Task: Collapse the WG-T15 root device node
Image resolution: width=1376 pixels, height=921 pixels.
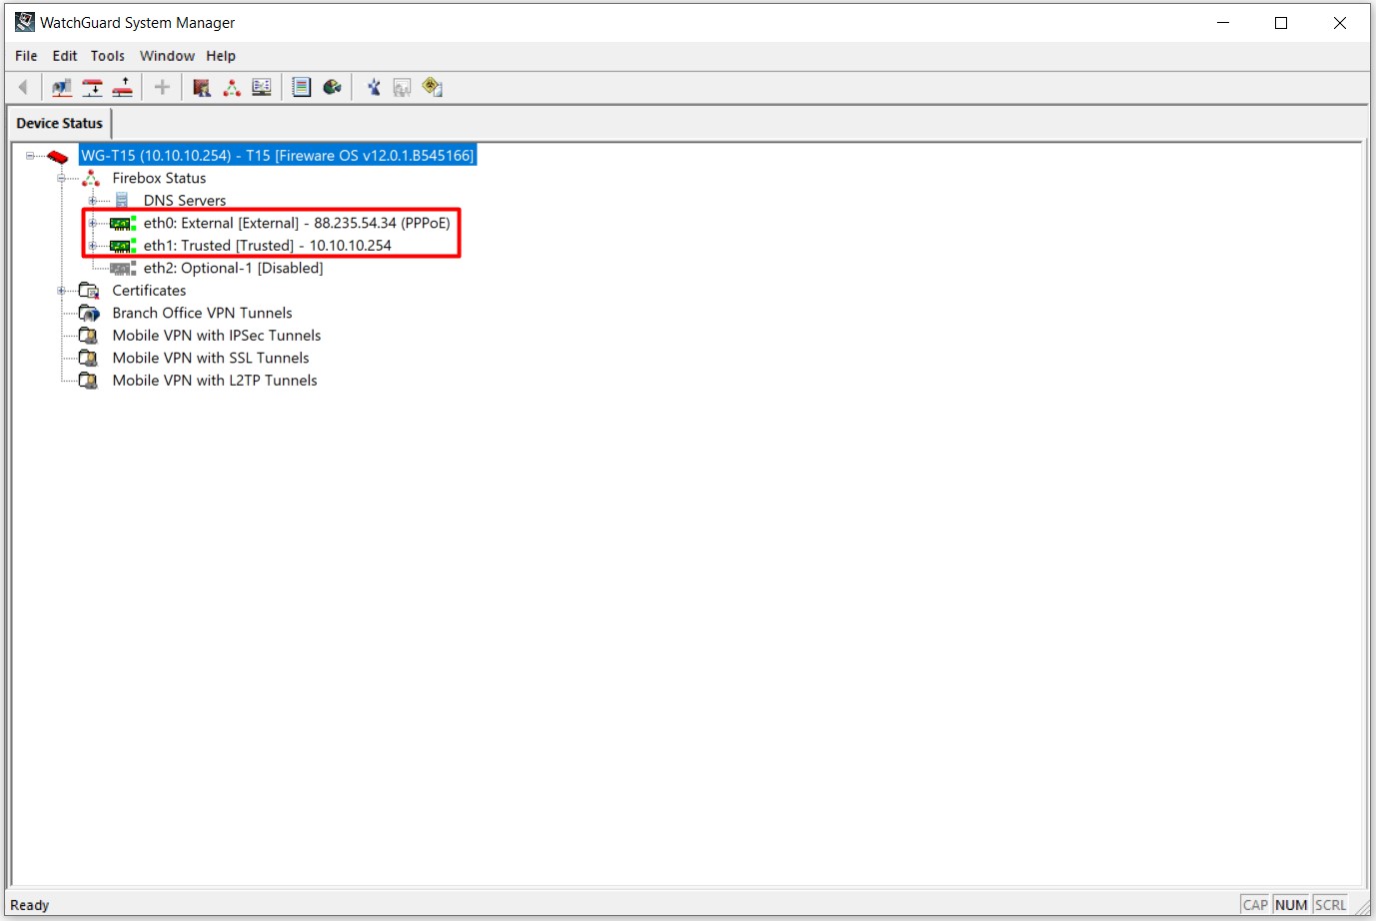Action: [30, 156]
